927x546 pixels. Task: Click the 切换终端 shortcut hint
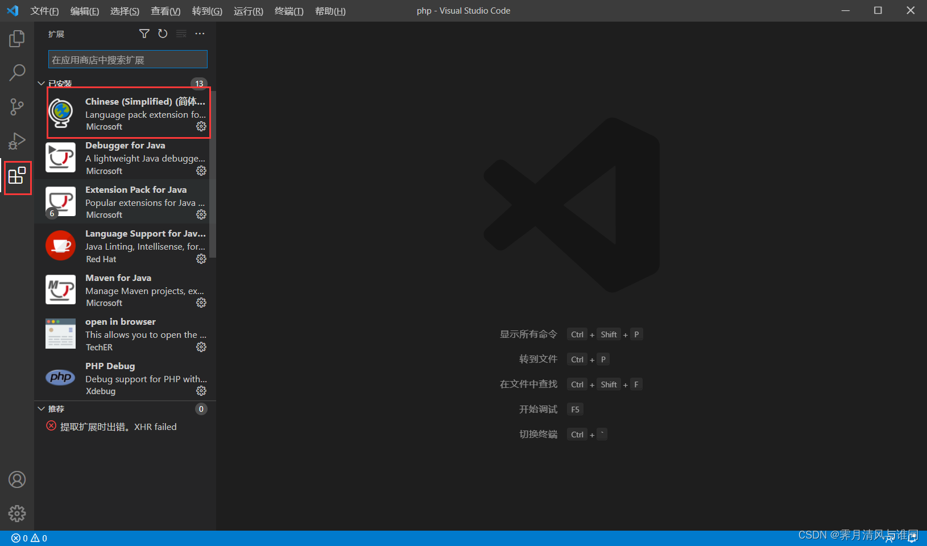(563, 435)
